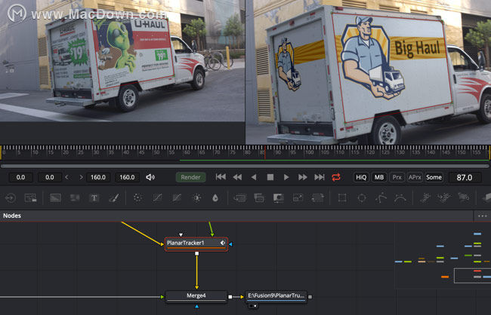Click the white output square below PlanarTracker1

(196, 253)
